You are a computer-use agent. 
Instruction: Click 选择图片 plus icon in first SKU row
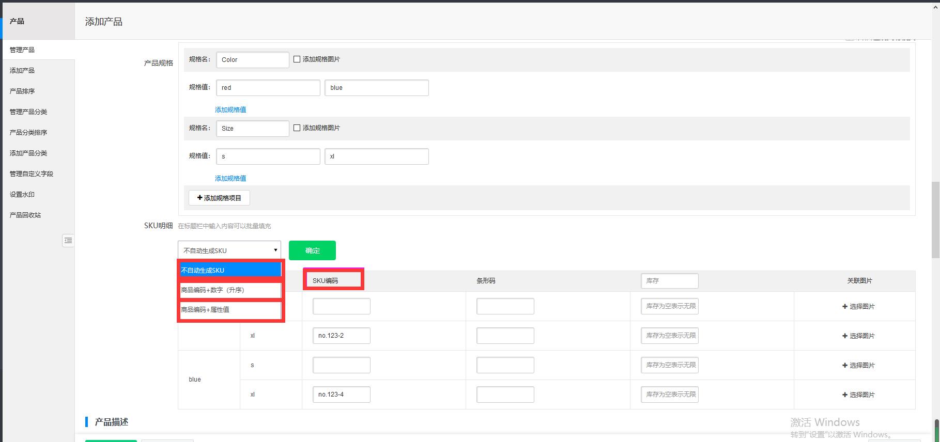(844, 307)
